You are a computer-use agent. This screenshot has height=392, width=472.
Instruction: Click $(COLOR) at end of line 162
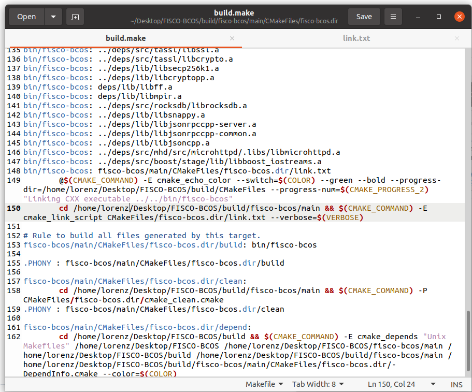[159, 374]
